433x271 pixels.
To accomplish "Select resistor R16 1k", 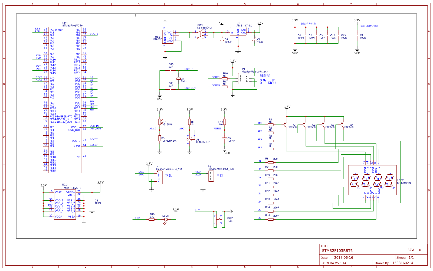I will pyautogui.click(x=225, y=79).
